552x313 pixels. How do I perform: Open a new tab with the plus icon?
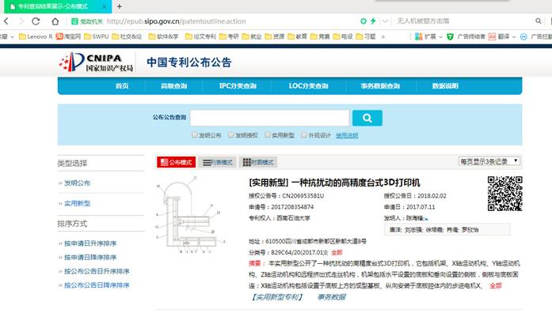coord(120,6)
